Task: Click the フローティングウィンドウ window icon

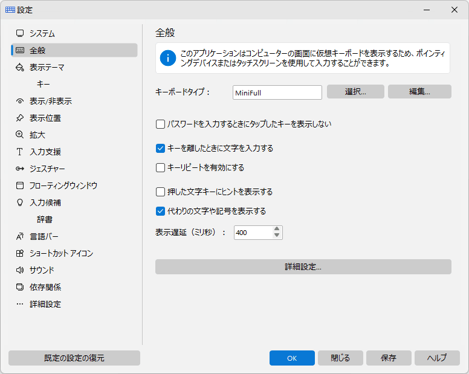Action: tap(20, 185)
